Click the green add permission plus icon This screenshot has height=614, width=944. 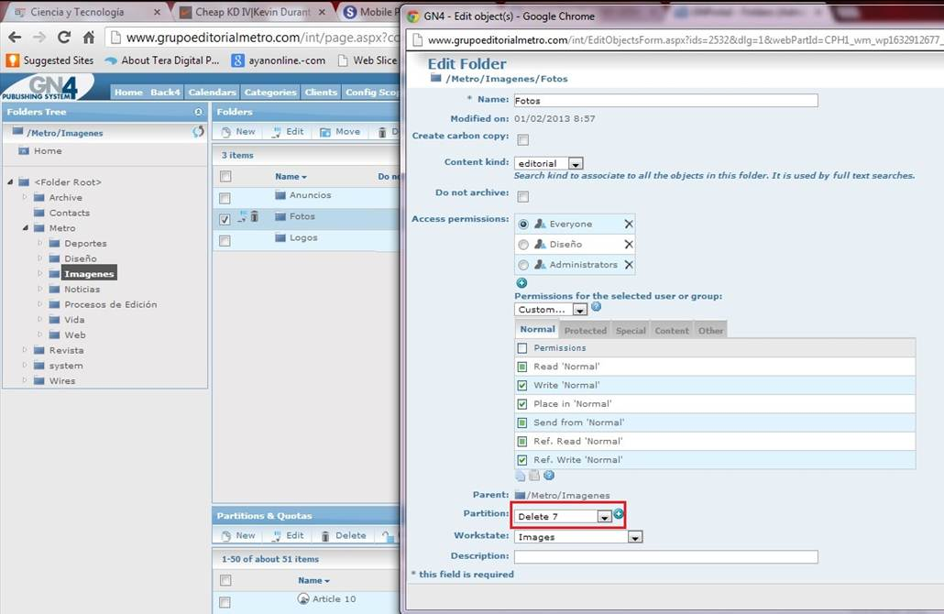pos(521,283)
